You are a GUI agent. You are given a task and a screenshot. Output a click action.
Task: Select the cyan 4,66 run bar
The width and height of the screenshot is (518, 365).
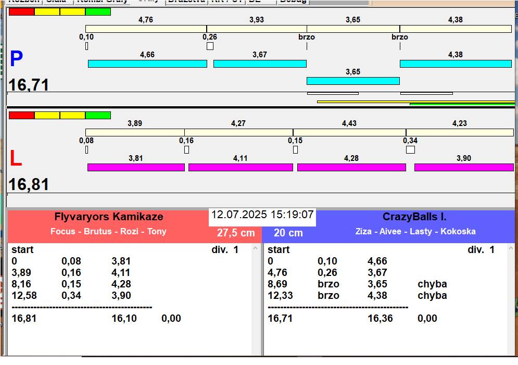[x=147, y=64]
